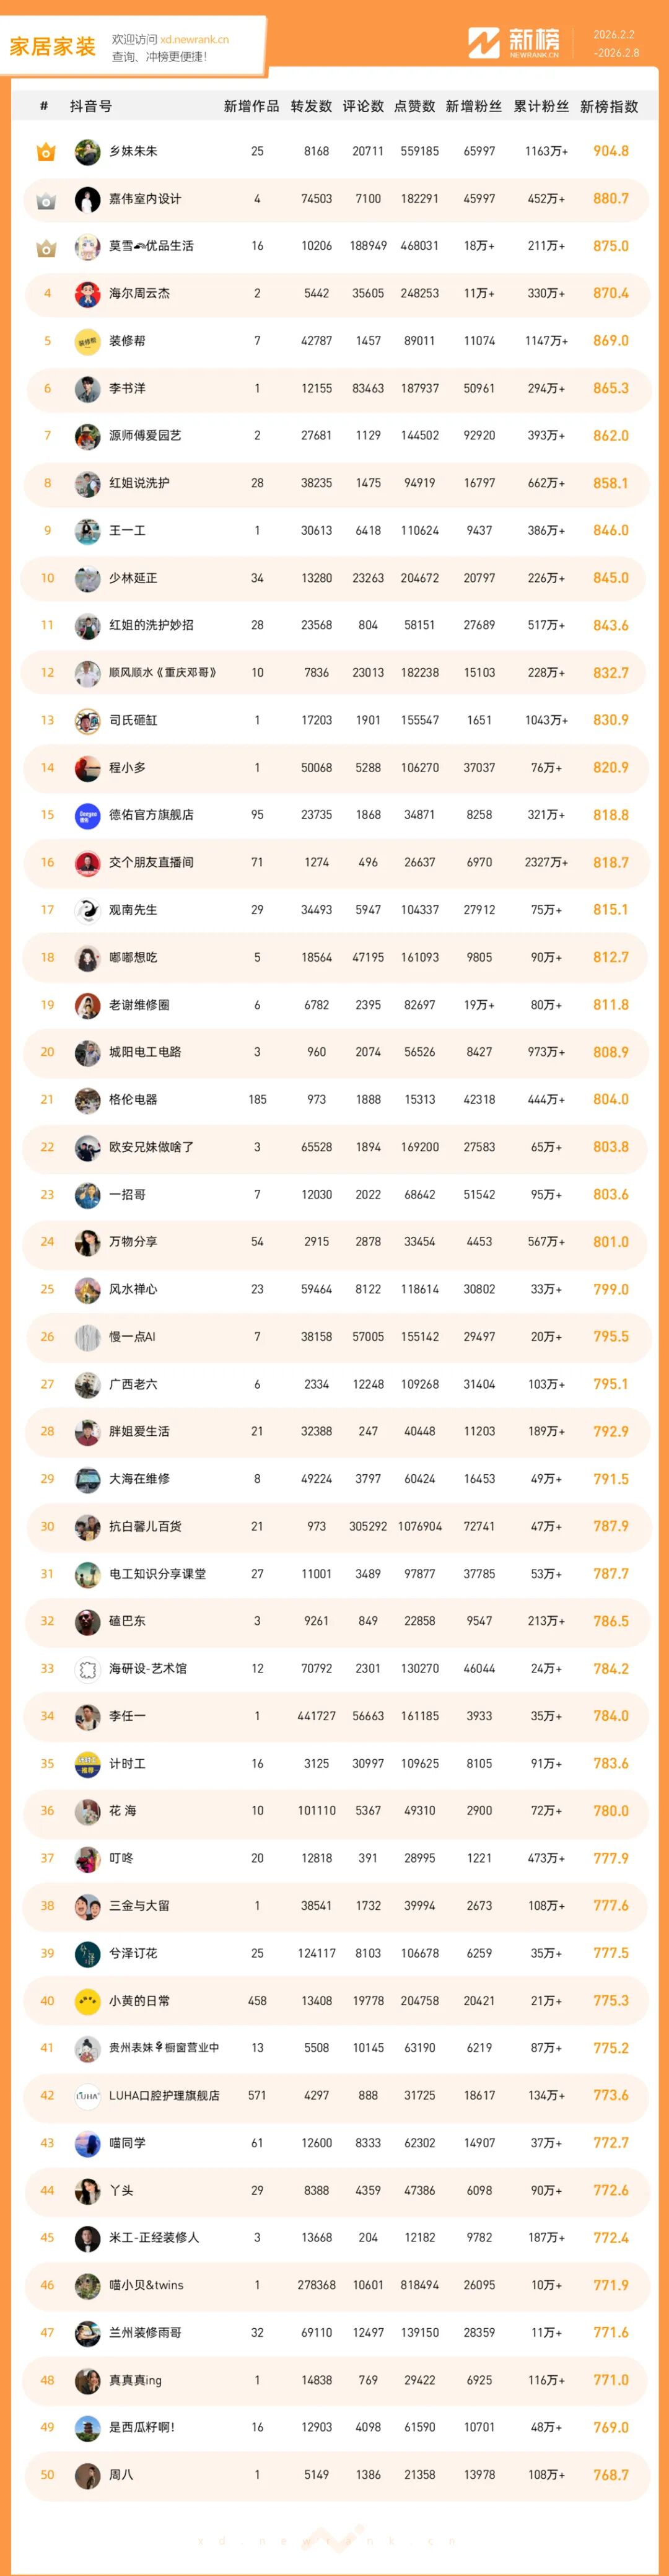Click the 观南先生 yin-yang avatar
The height and width of the screenshot is (2576, 669).
click(87, 911)
